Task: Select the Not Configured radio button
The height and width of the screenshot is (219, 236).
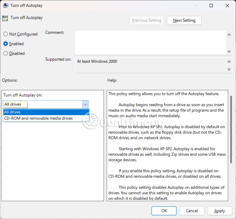Action: [x=5, y=34]
